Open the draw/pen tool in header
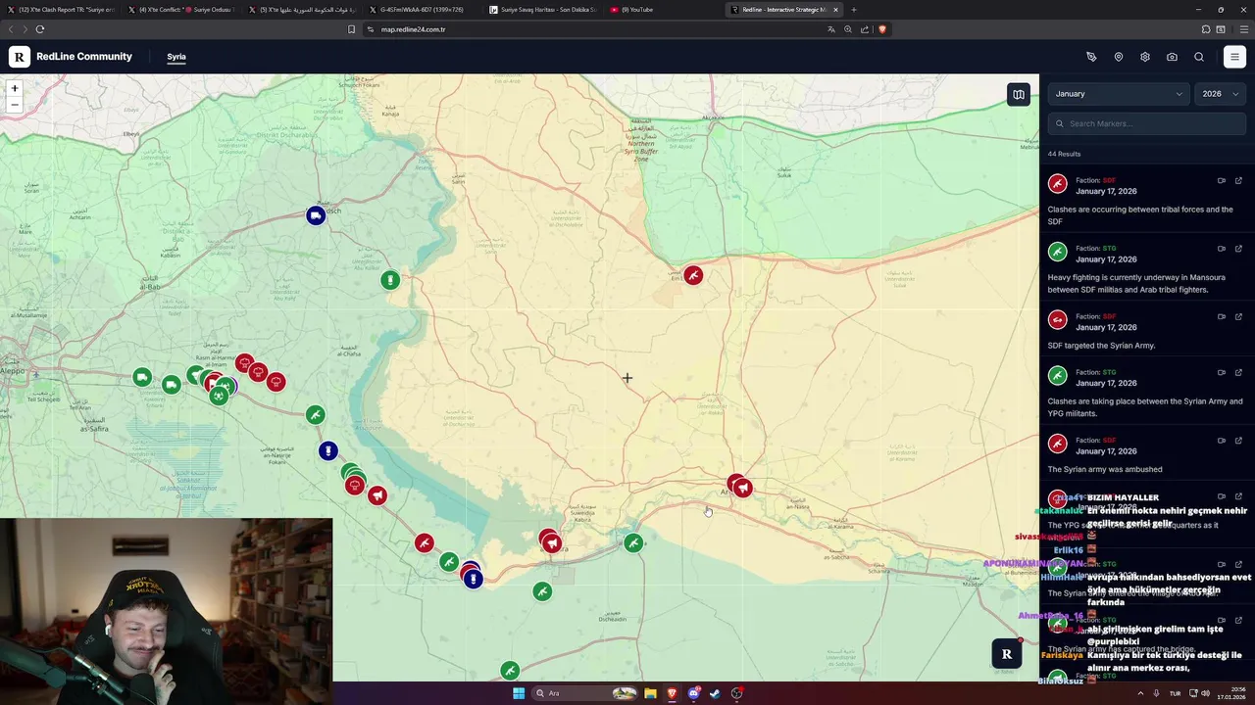Screen dimensions: 1255x705 coord(1091,57)
